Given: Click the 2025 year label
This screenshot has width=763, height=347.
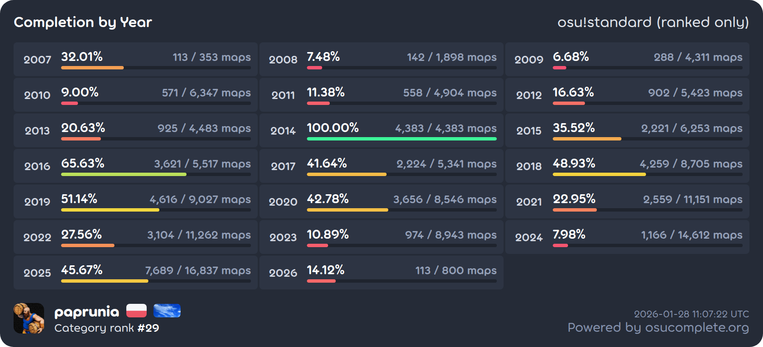Looking at the screenshot, I should click(x=37, y=273).
